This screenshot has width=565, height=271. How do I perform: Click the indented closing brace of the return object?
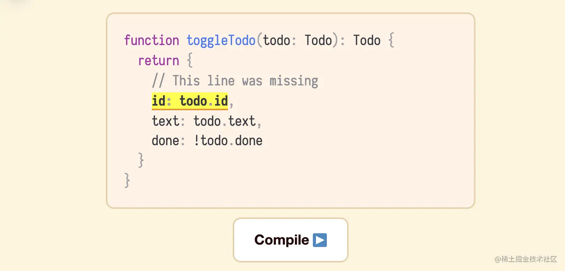141,160
